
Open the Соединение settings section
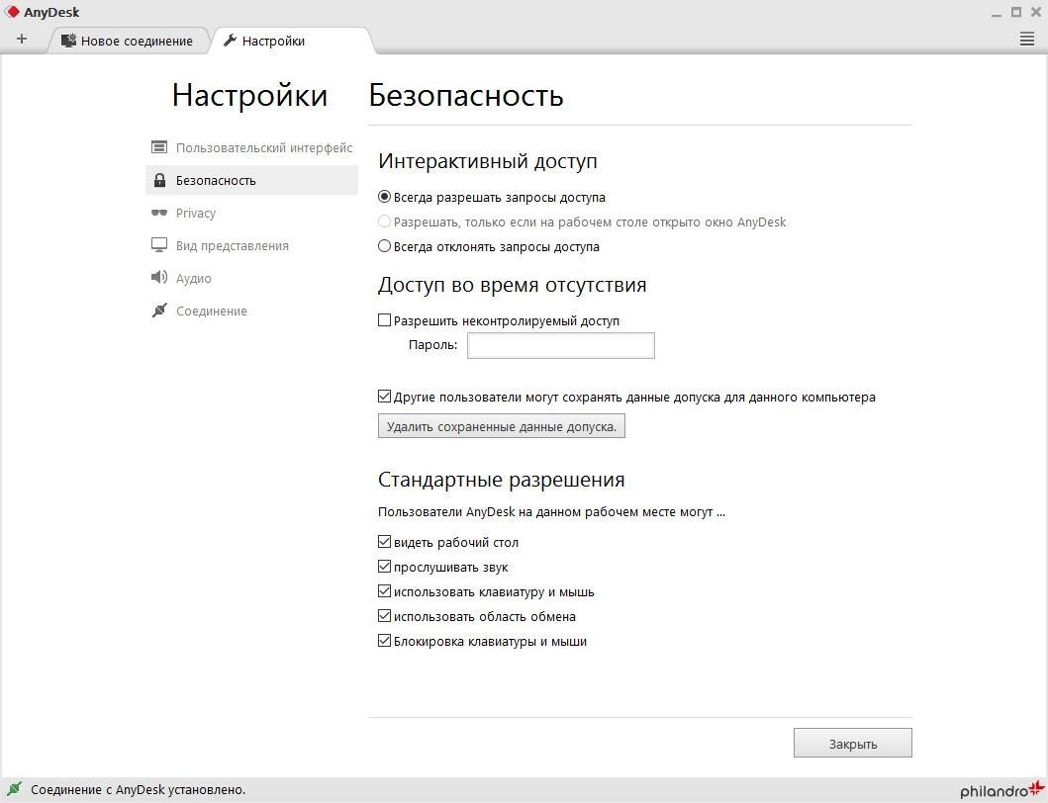[251, 311]
